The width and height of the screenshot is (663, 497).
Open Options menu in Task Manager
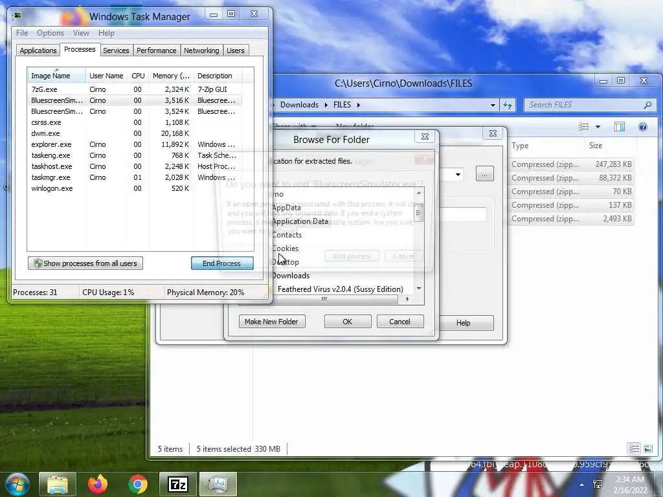(x=51, y=33)
